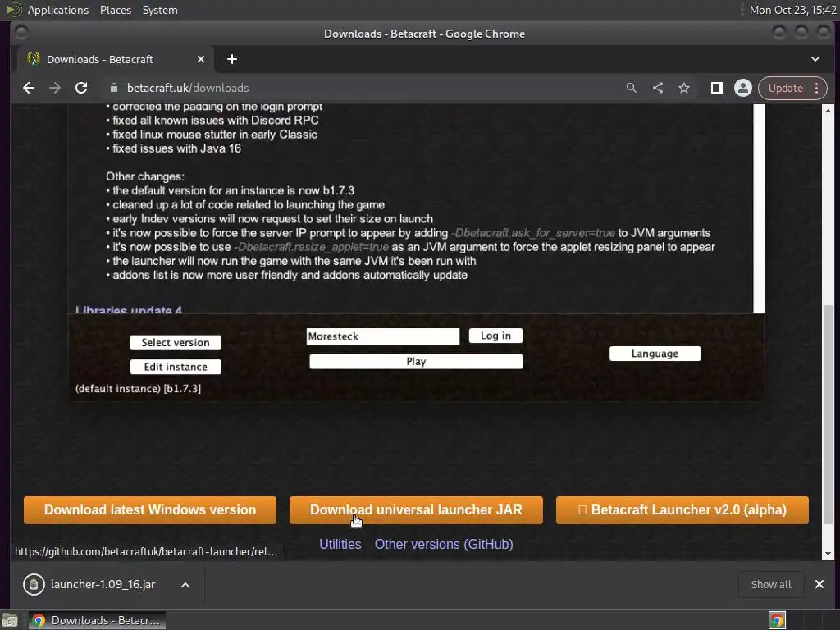
Task: Open the search magnifier icon in address bar
Action: pos(632,88)
